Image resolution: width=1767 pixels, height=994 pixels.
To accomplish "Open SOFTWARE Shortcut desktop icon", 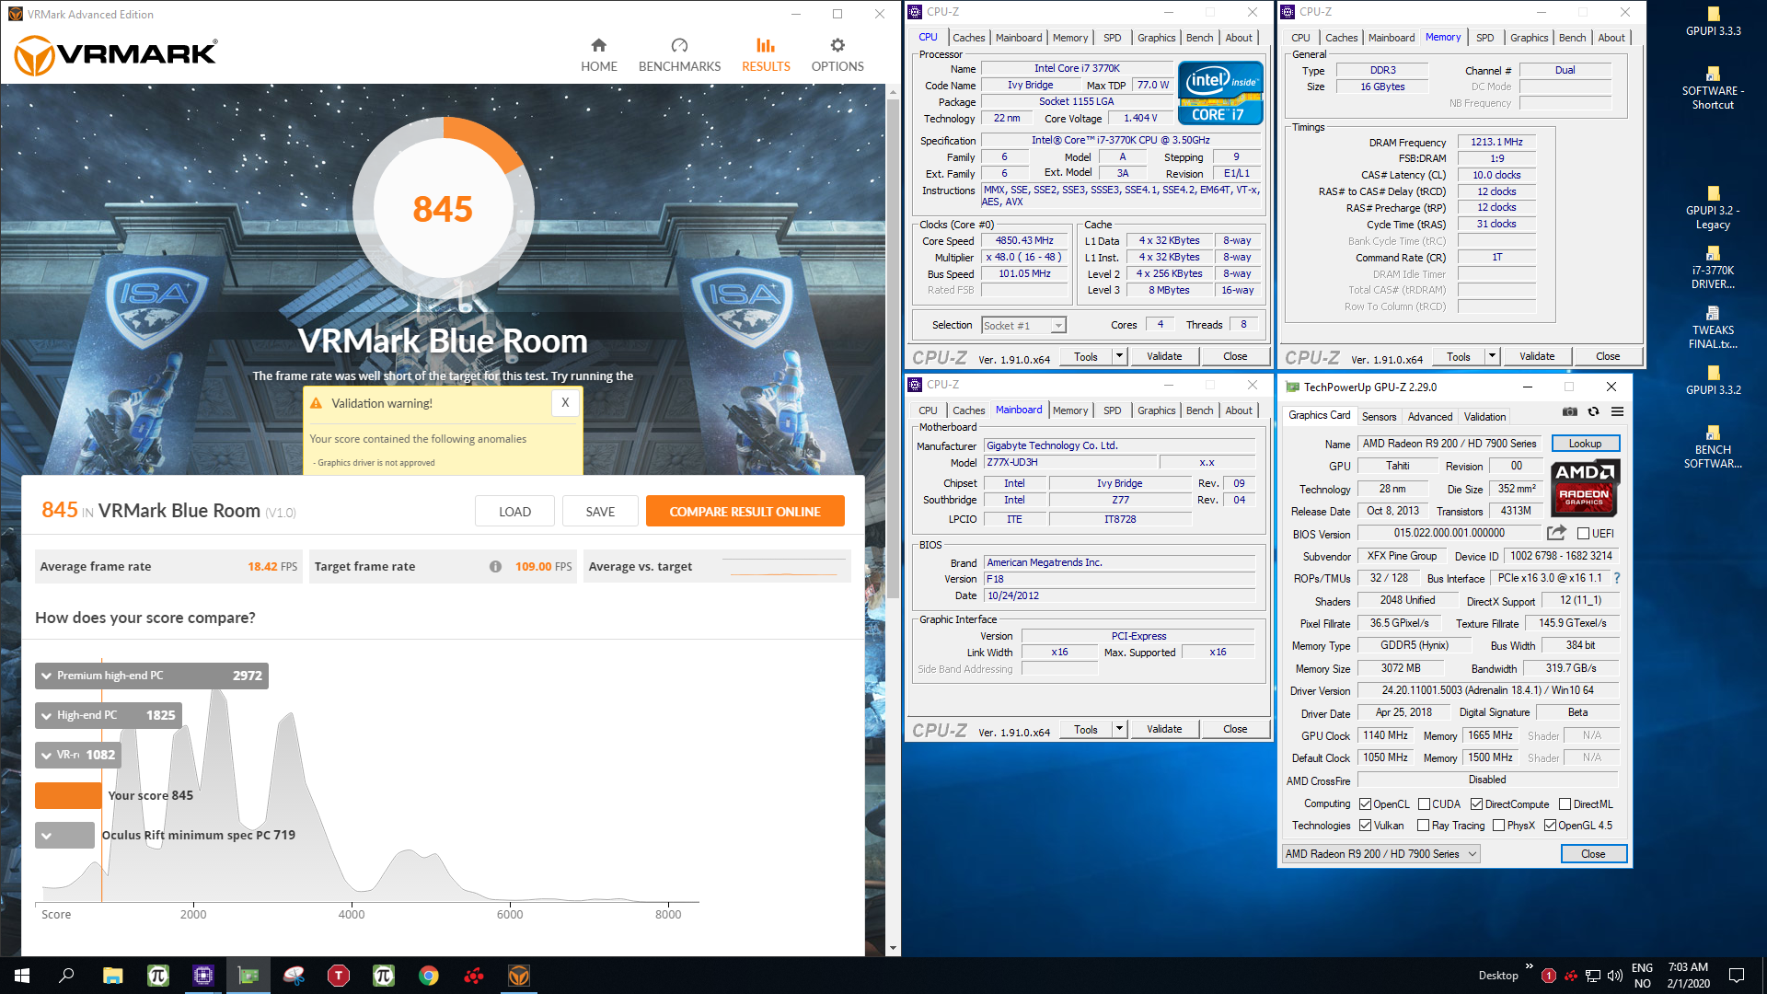I will 1713,87.
